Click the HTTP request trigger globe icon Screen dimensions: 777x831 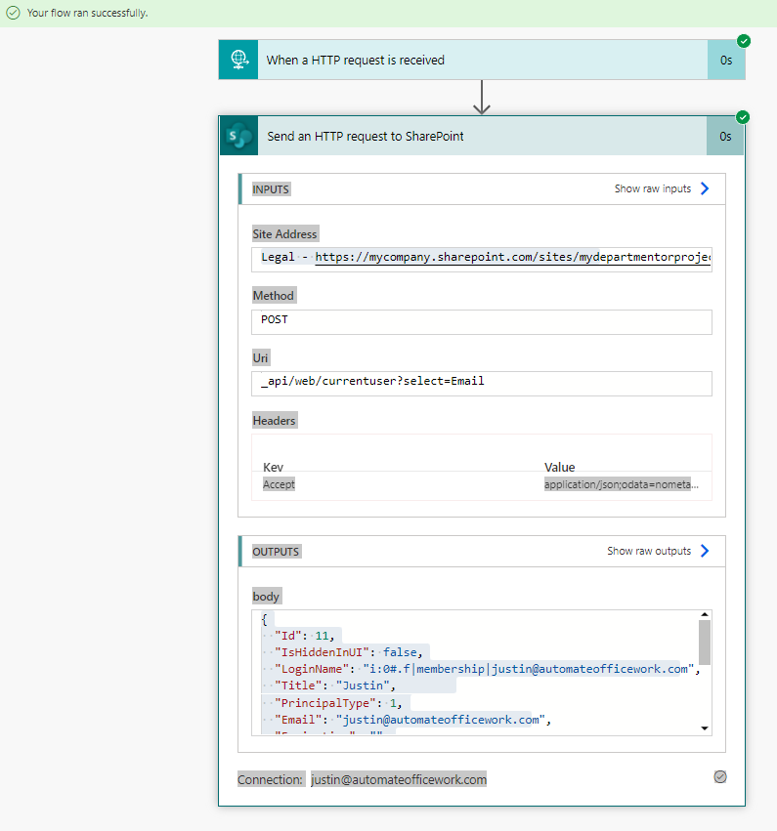click(238, 60)
